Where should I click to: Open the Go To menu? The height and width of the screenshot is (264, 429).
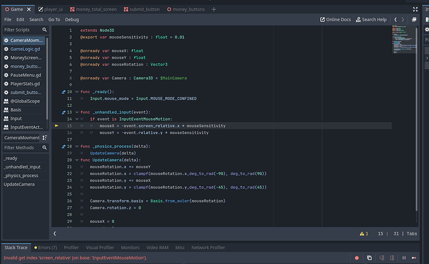coord(54,19)
